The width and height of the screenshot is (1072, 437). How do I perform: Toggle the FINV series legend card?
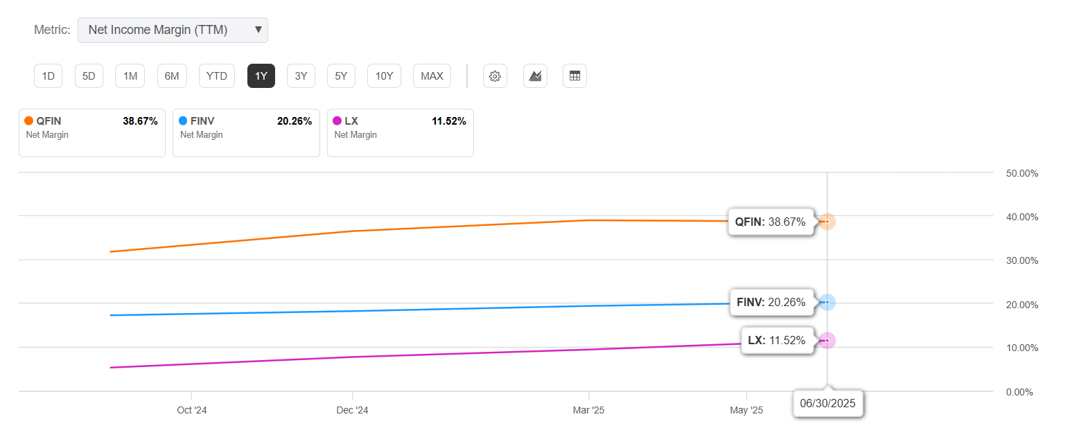tap(246, 133)
